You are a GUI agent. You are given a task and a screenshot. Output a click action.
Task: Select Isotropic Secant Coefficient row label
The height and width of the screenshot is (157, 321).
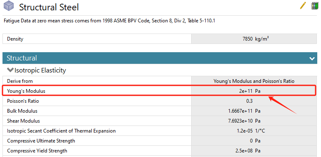click(x=61, y=131)
